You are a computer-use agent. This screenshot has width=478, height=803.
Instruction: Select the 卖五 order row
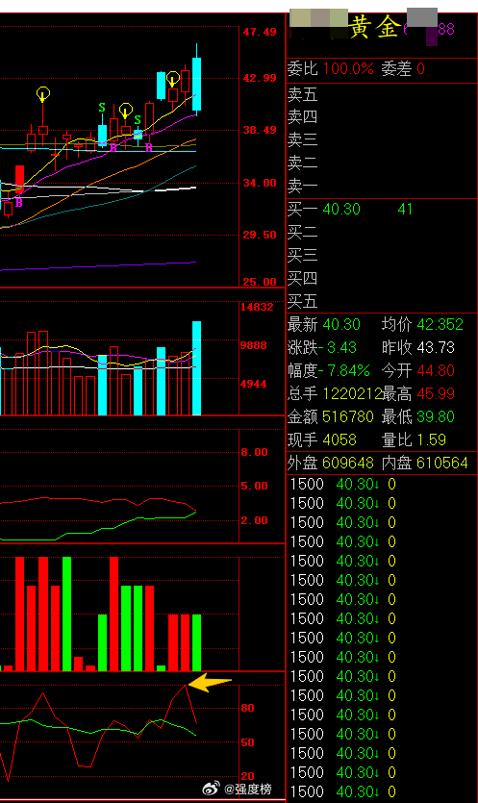tap(382, 95)
